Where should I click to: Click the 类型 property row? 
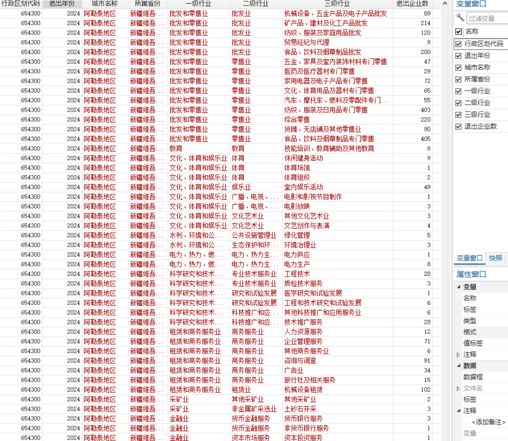(x=484, y=321)
